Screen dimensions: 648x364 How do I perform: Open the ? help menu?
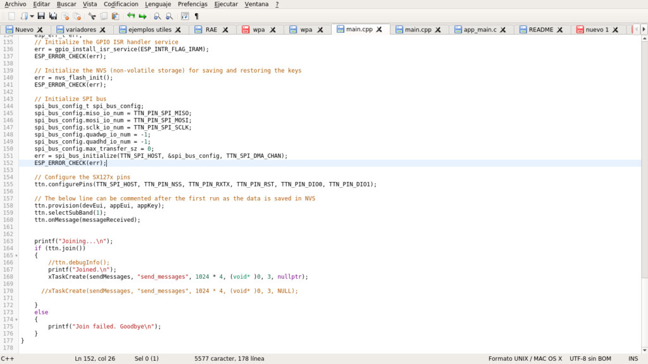[x=277, y=4]
